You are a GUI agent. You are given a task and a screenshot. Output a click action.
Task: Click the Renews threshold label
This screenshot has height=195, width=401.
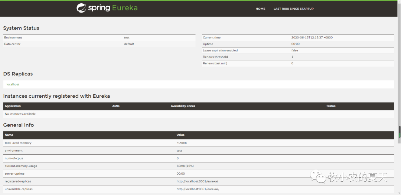(215, 57)
